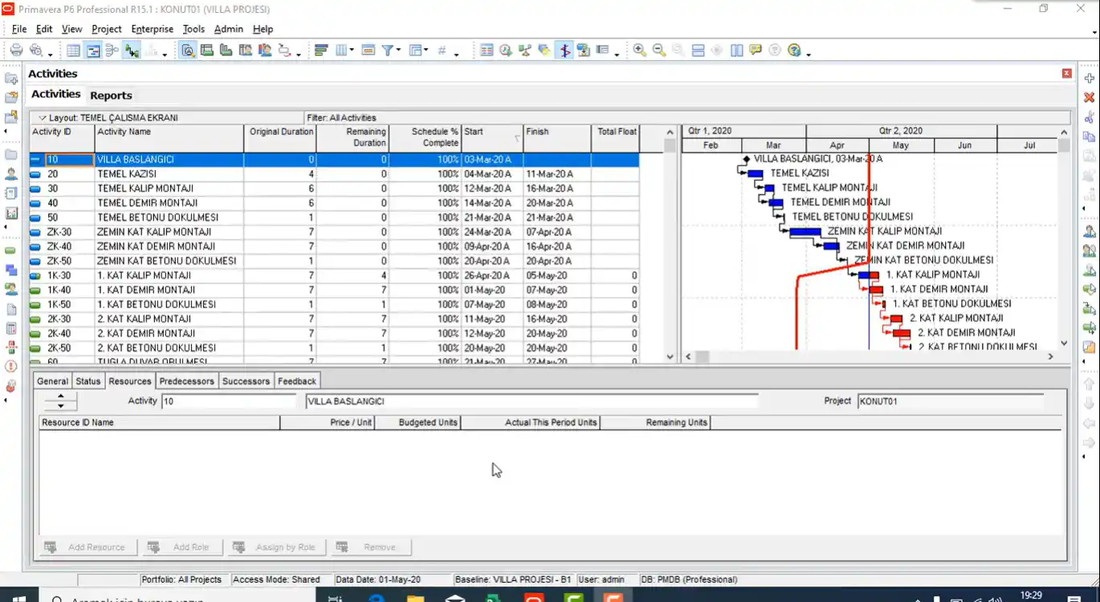Screen dimensions: 1100x602
Task: Show the Activity Table layout
Action: pos(73,51)
